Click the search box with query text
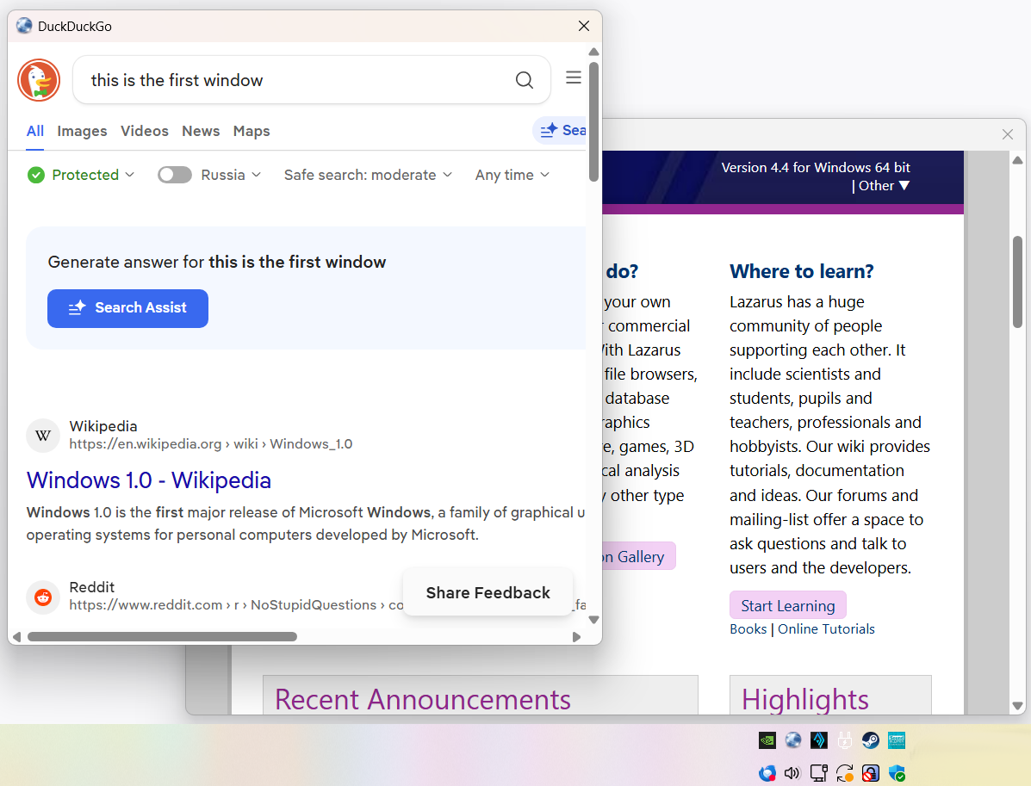Viewport: 1031px width, 786px height. tap(293, 80)
